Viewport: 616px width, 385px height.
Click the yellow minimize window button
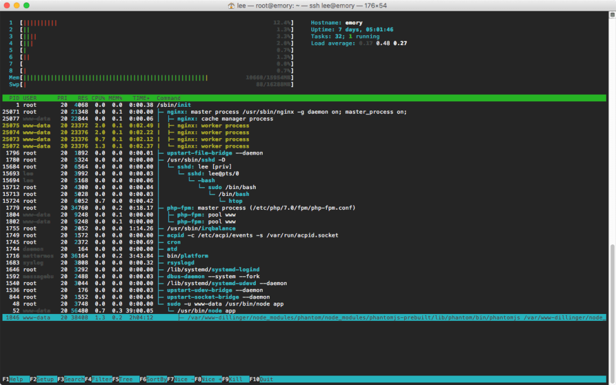click(x=17, y=5)
